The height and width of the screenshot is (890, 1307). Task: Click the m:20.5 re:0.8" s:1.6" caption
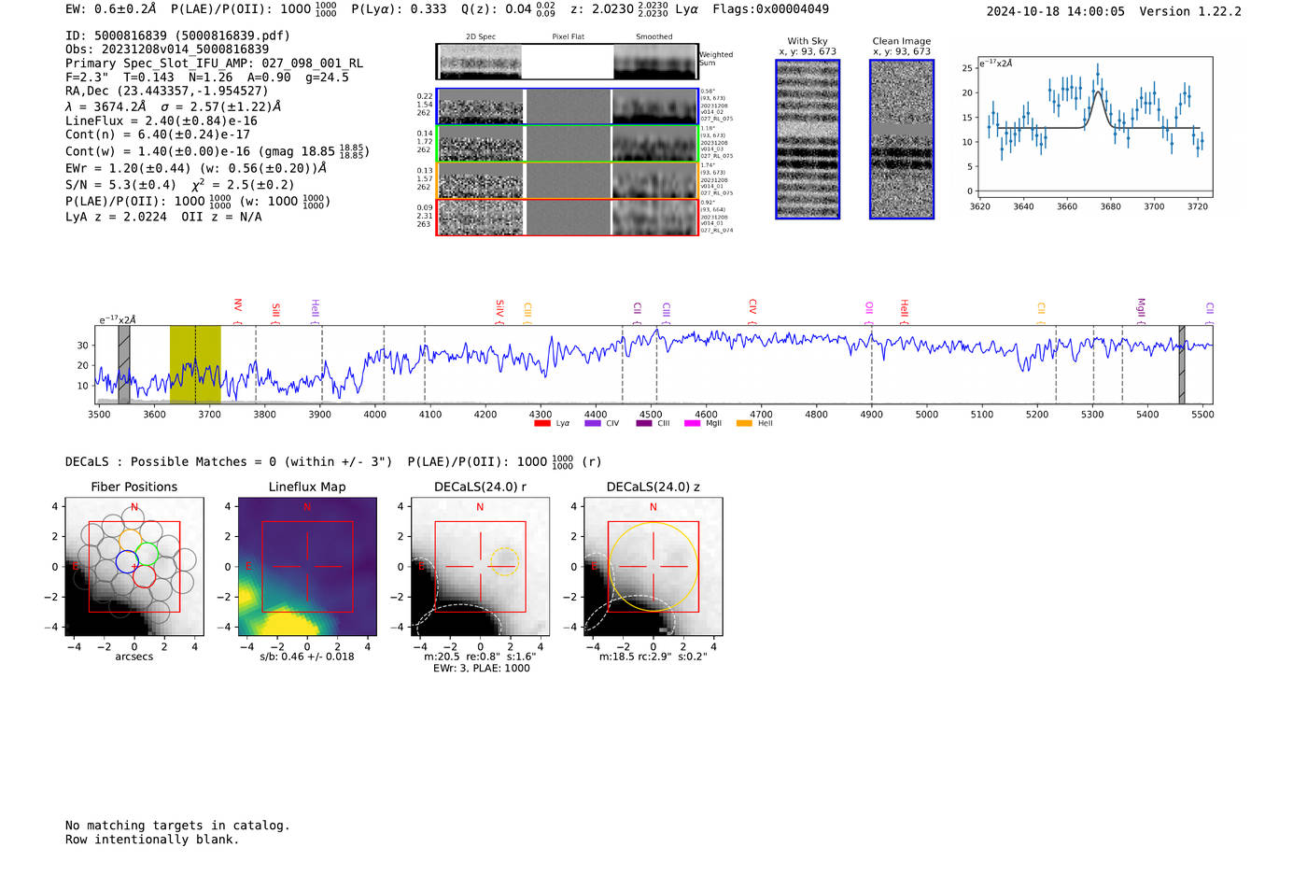tap(480, 657)
